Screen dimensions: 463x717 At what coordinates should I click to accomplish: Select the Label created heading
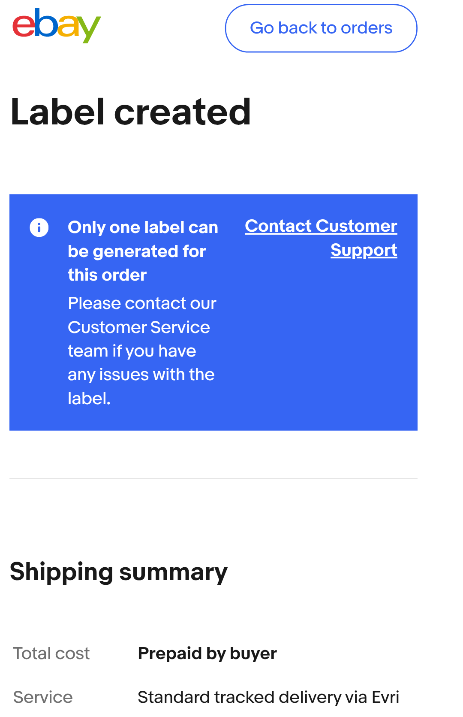pyautogui.click(x=131, y=112)
